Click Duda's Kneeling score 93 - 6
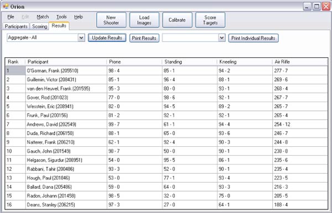The height and width of the screenshot is (213, 332). pos(245,133)
